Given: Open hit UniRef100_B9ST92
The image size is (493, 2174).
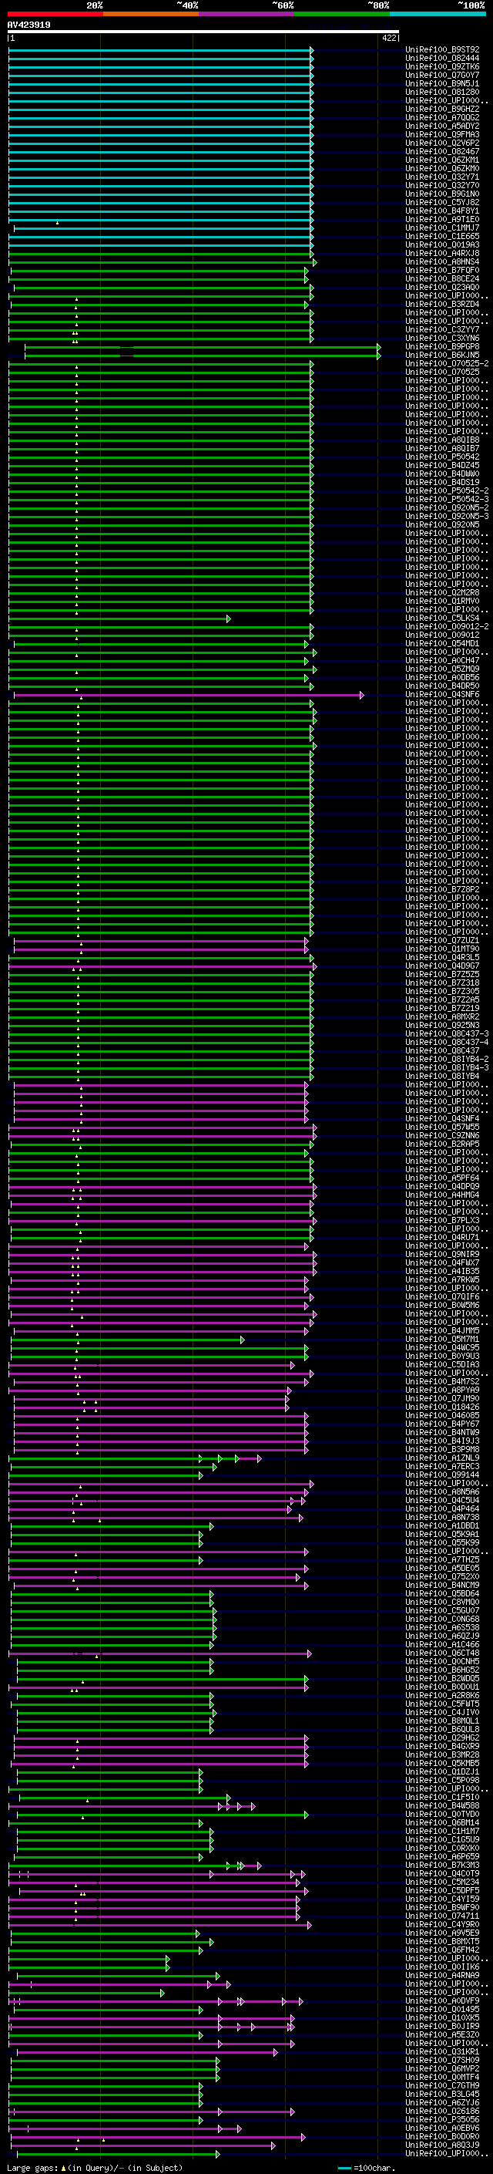Looking at the screenshot, I should [442, 50].
